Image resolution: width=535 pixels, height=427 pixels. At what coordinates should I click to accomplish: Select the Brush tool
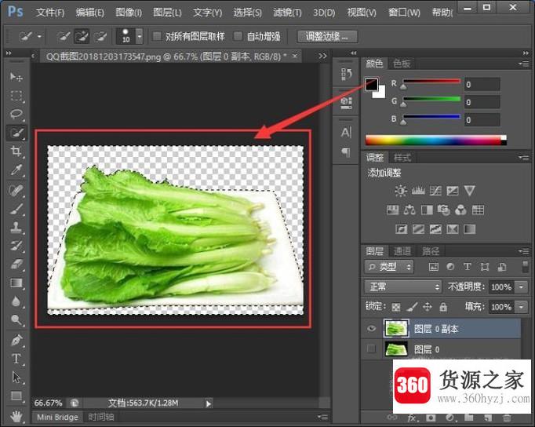[16, 209]
